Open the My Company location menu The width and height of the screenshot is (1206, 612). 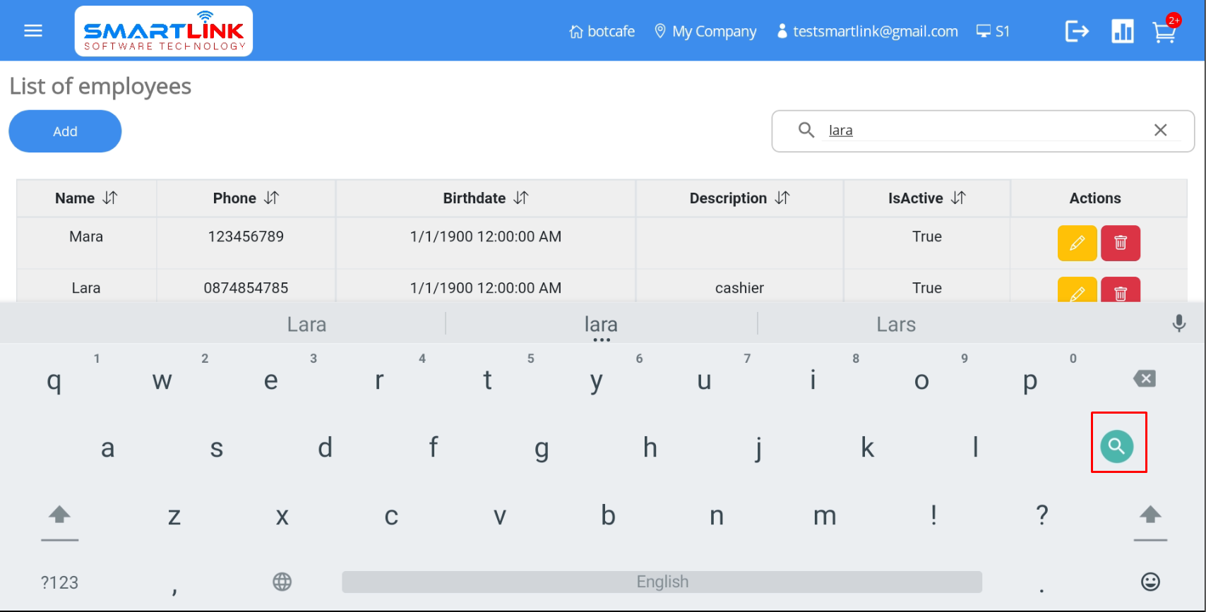tap(705, 31)
